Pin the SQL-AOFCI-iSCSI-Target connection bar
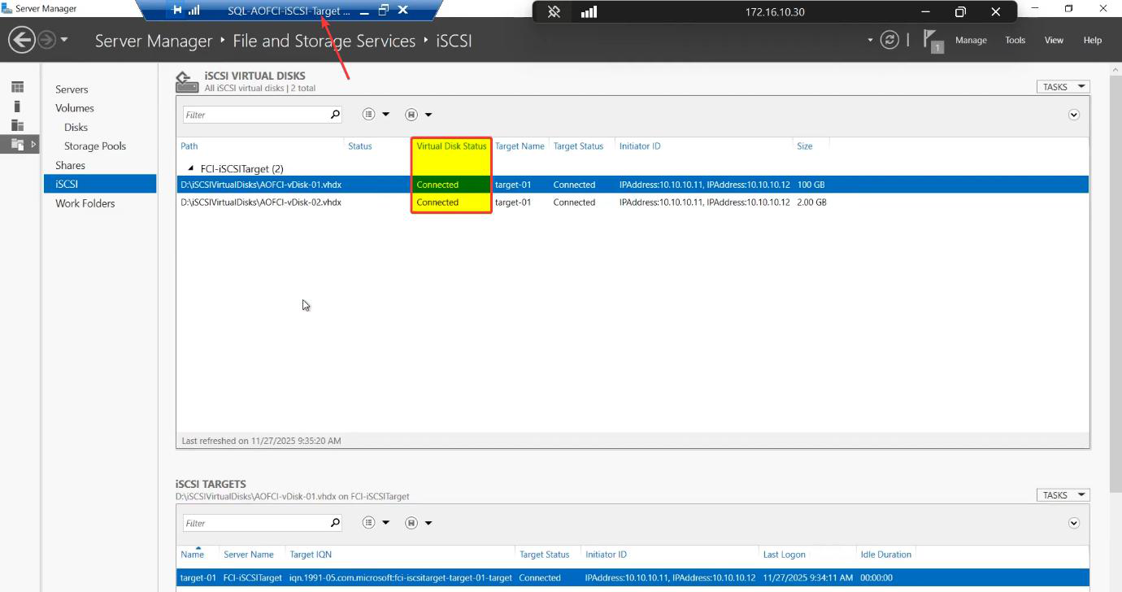1122x592 pixels. pyautogui.click(x=177, y=11)
